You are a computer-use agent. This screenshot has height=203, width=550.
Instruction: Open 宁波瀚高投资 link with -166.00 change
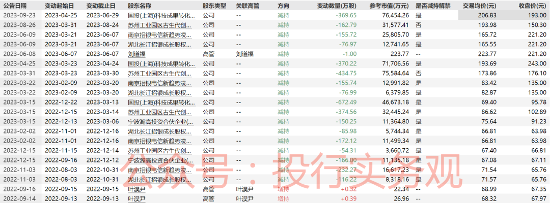(160, 160)
